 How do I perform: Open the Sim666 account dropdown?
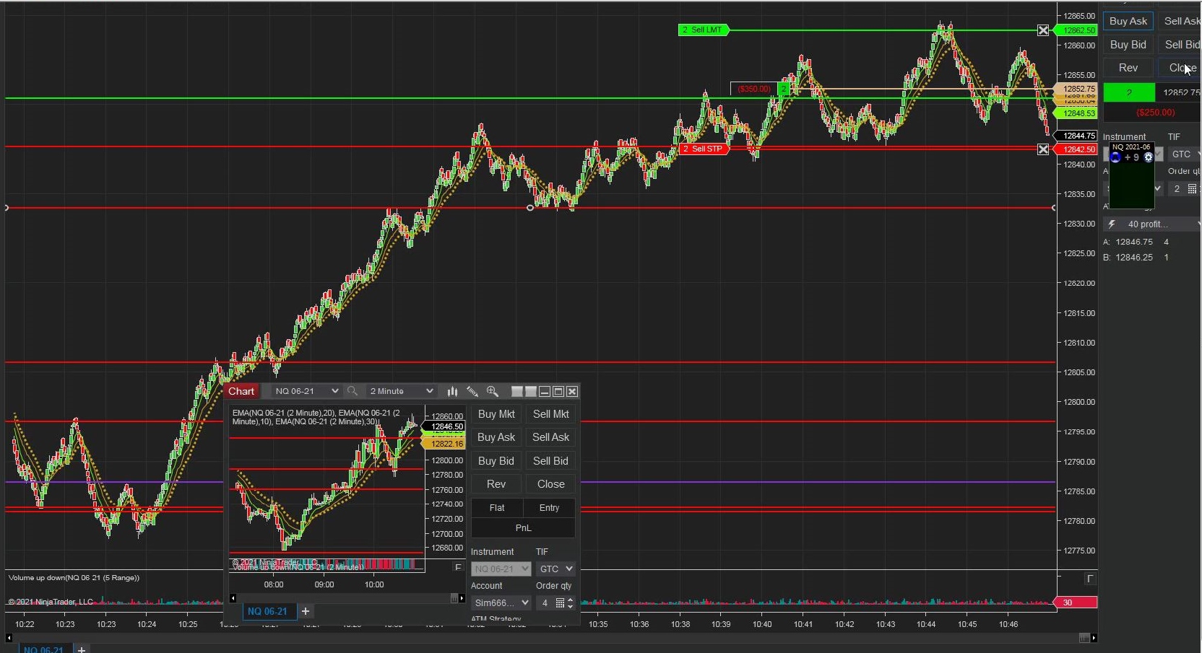coord(501,603)
